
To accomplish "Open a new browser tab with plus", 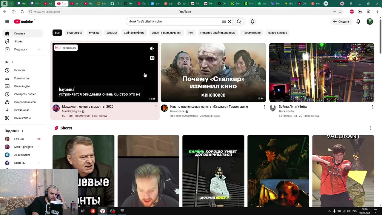I will click(326, 4).
